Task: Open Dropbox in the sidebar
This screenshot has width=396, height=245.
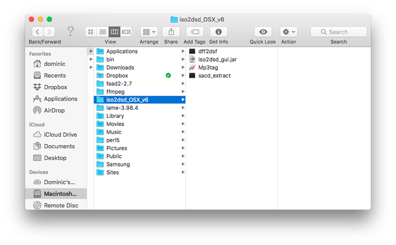Action: click(x=56, y=87)
